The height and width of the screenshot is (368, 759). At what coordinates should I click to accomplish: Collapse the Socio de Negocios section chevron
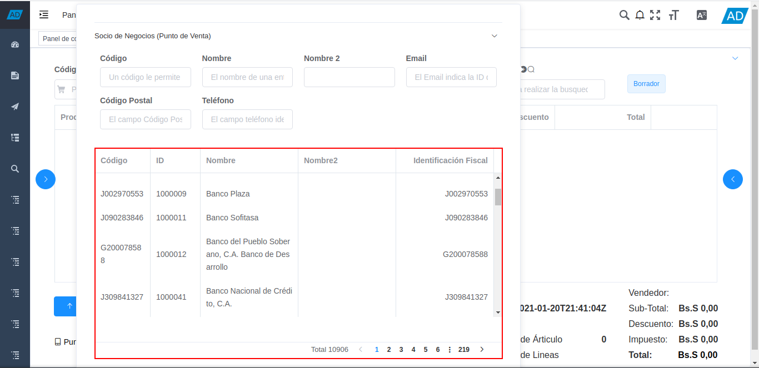(495, 36)
